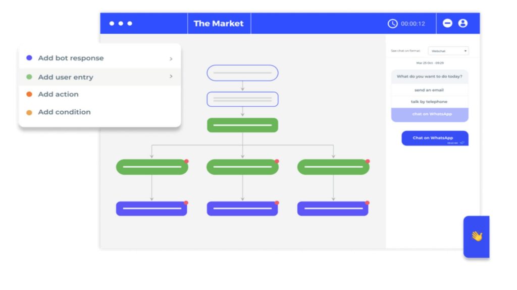Choose the talk by telephone option
Viewport: 517px width, 290px height.
(x=429, y=102)
